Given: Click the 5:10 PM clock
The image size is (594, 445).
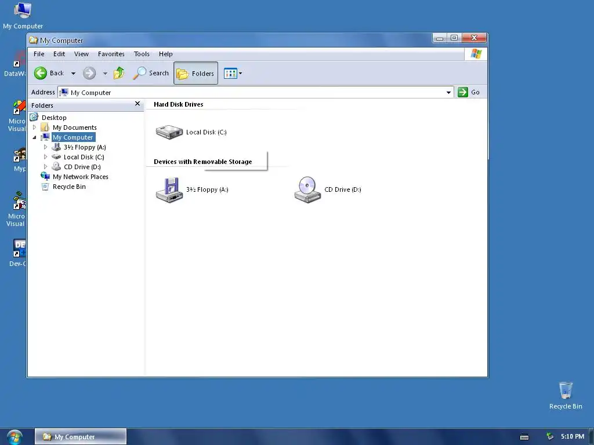Looking at the screenshot, I should pos(573,436).
